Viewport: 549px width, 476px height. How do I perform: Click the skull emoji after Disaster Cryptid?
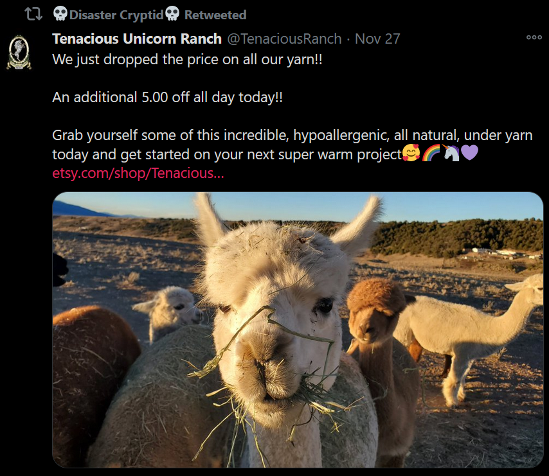[x=172, y=13]
